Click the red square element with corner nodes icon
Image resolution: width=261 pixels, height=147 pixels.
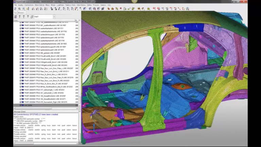(183, 9)
